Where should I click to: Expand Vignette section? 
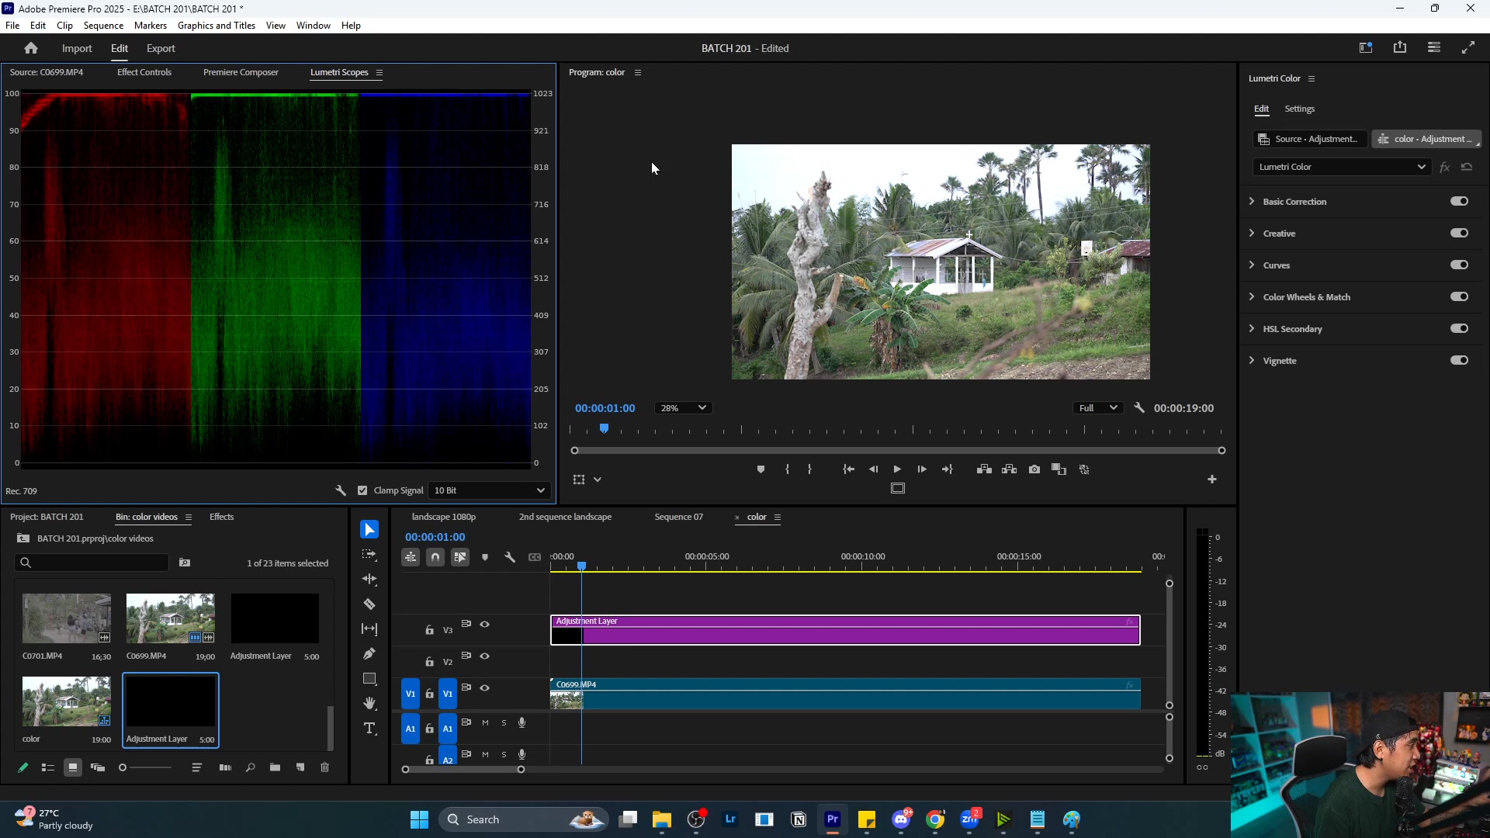[1251, 361]
